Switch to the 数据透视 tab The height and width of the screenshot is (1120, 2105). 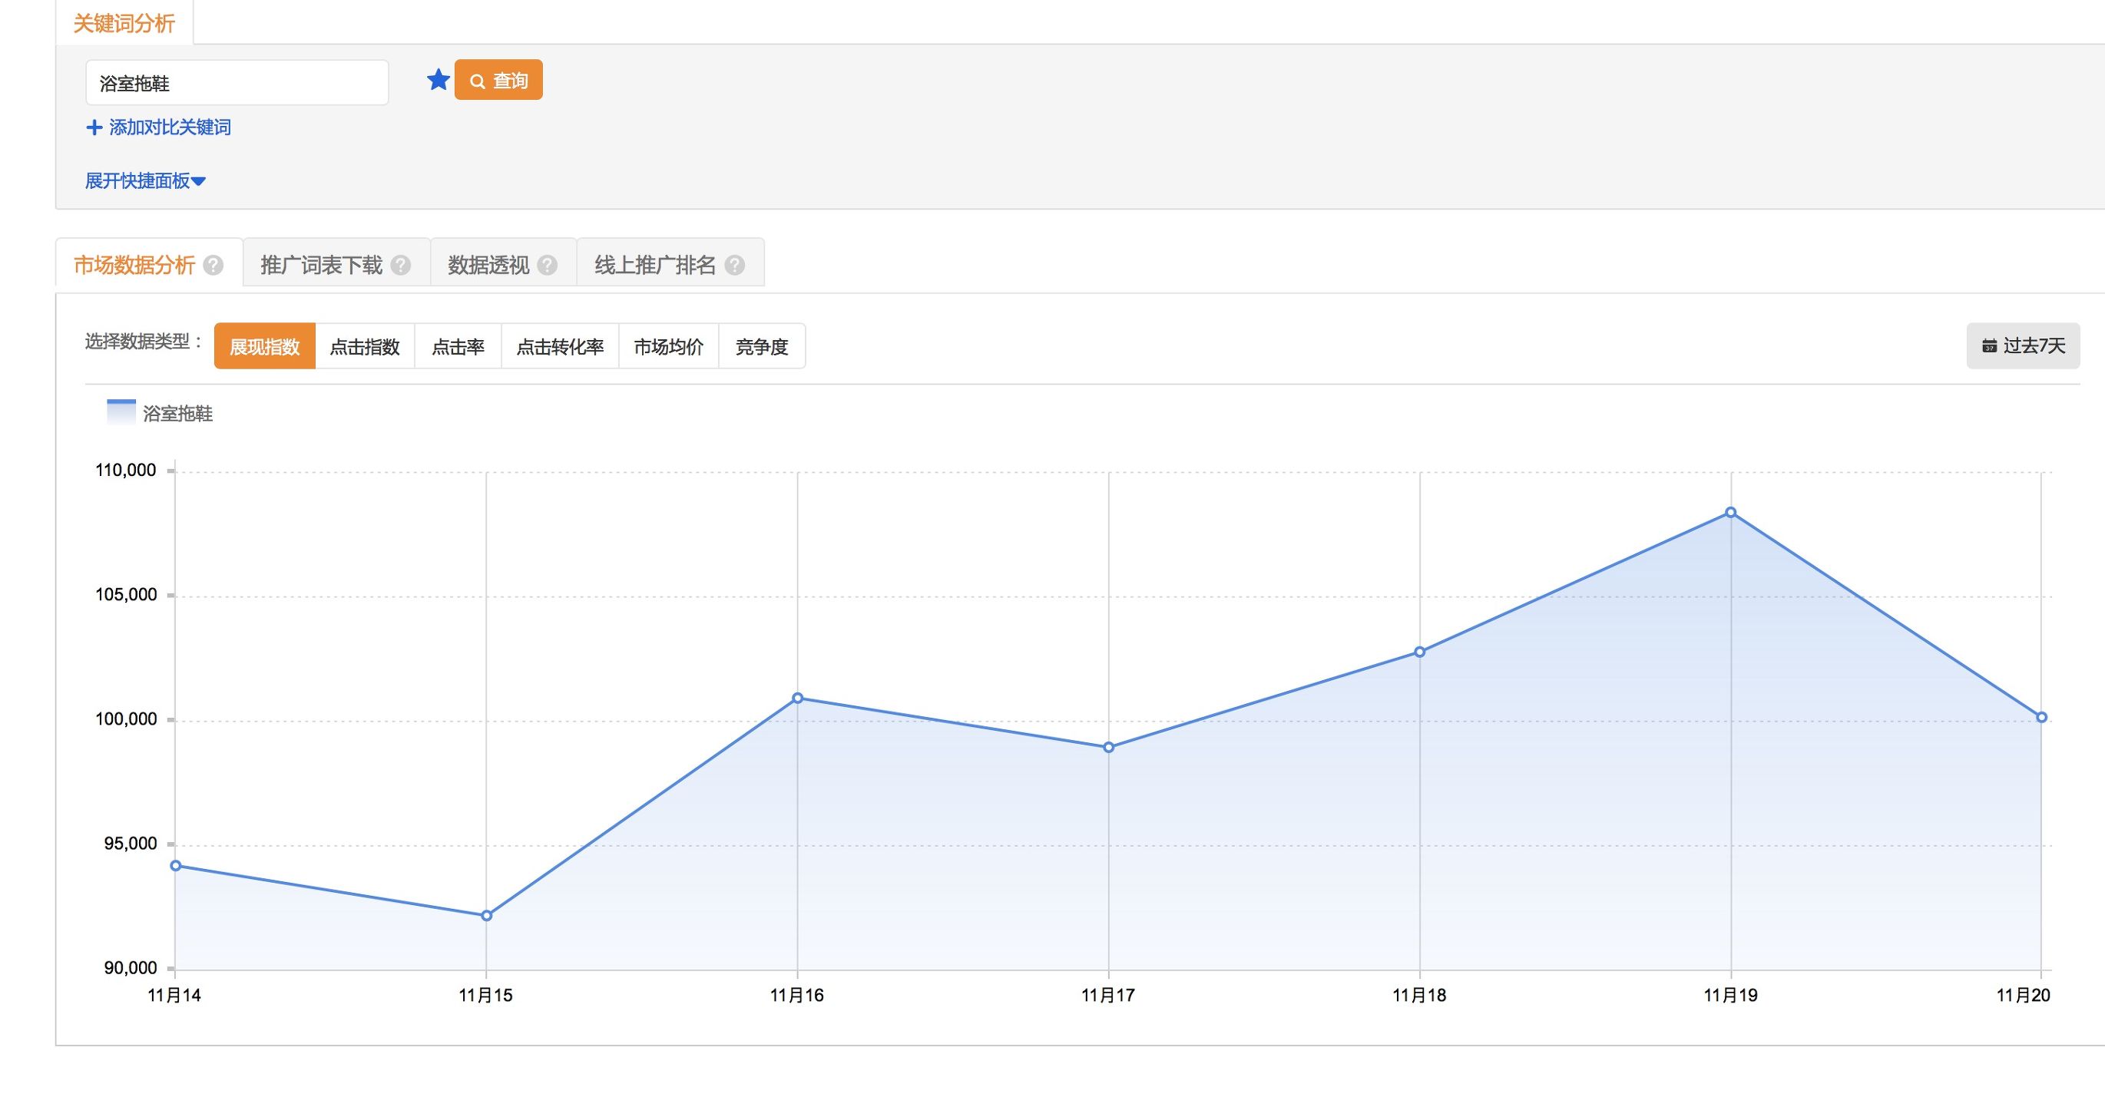coord(488,263)
